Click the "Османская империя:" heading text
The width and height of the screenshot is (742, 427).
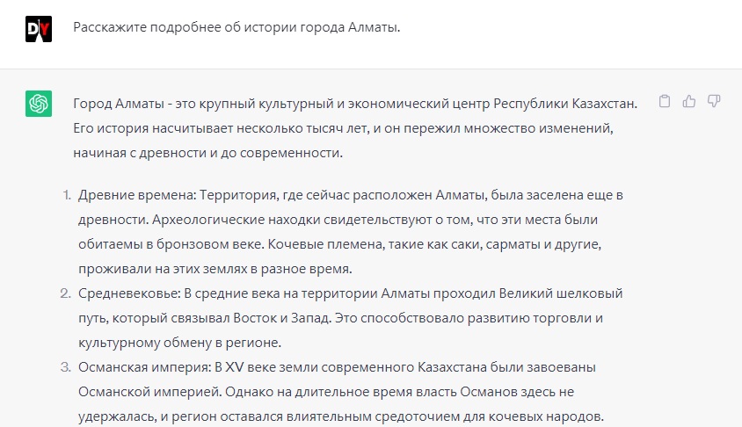coord(145,367)
